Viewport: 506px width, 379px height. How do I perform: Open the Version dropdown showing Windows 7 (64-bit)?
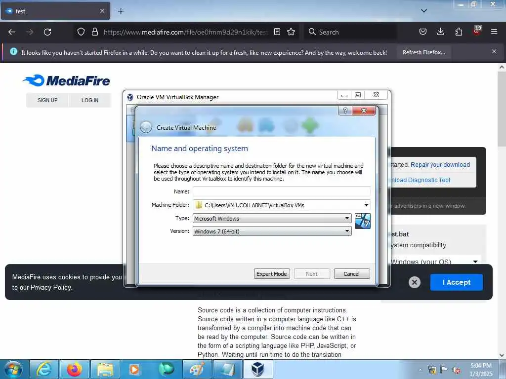[272, 231]
